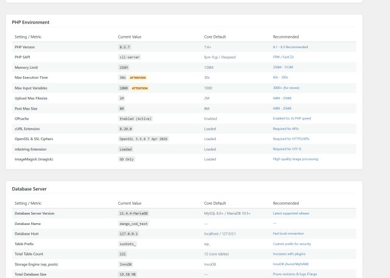Click the 'PHP Environment' section heading
The height and width of the screenshot is (278, 390).
click(30, 22)
